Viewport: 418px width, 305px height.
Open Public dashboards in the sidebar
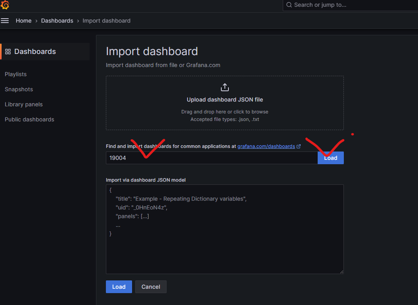tap(29, 119)
